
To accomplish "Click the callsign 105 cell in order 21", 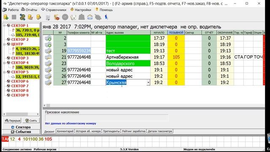I will (176, 57).
